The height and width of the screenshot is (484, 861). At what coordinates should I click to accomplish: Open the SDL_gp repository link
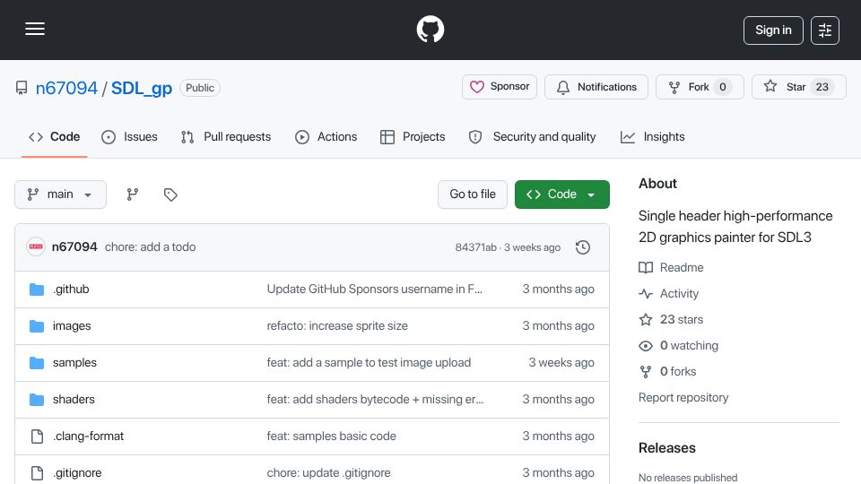click(x=142, y=88)
